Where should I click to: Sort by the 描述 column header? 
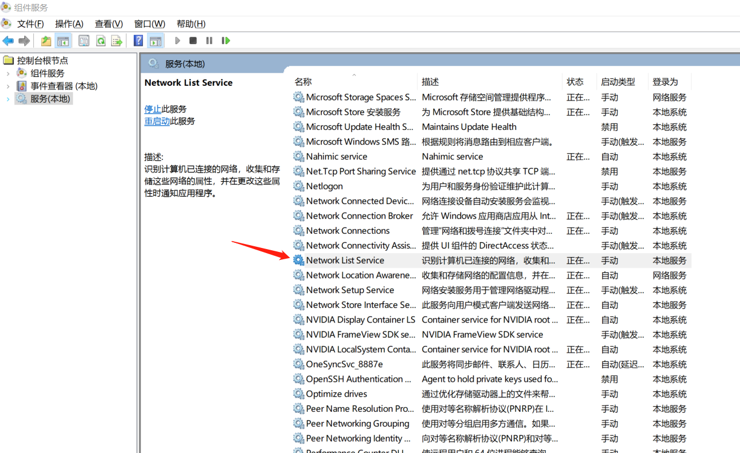pyautogui.click(x=490, y=82)
